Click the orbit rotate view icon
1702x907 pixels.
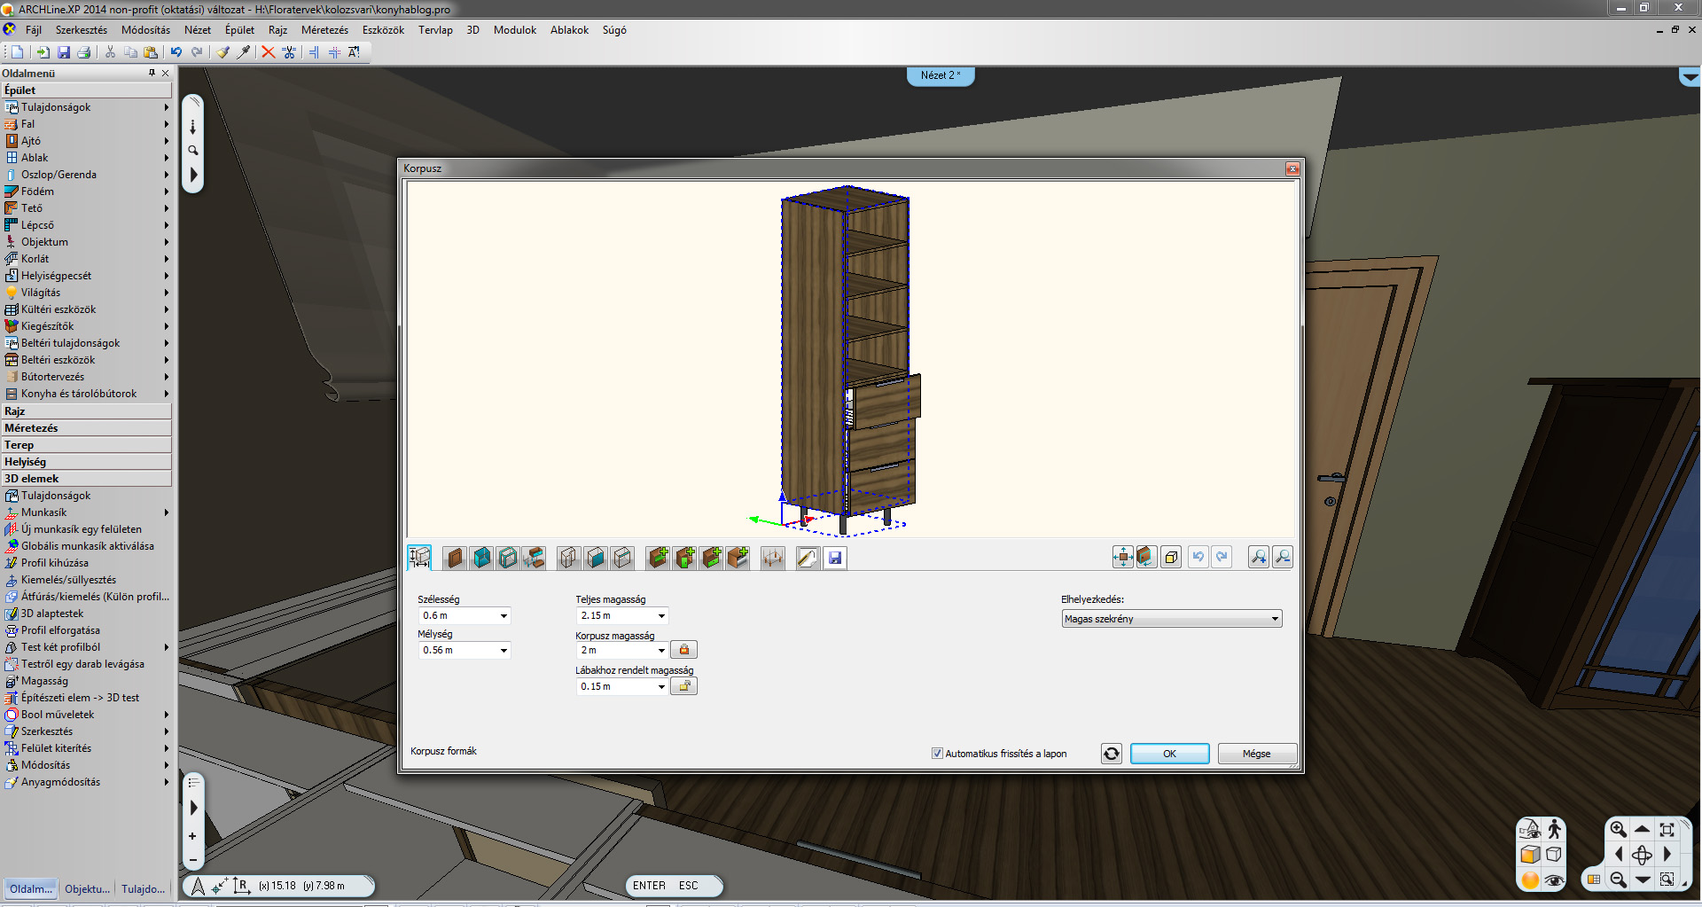click(1641, 855)
